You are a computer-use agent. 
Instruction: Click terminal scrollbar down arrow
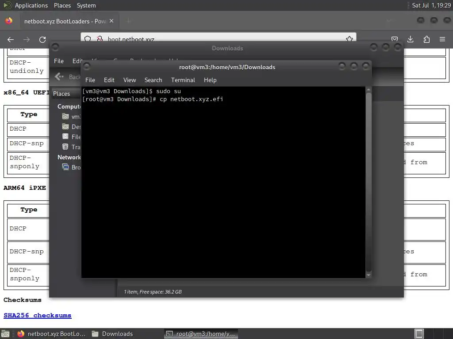click(x=369, y=275)
